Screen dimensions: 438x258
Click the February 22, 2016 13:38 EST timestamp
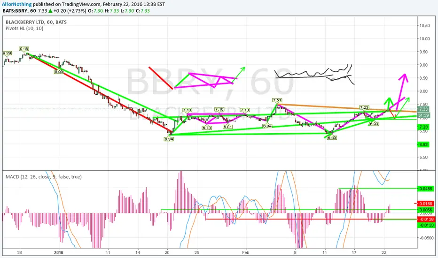coord(134,4)
